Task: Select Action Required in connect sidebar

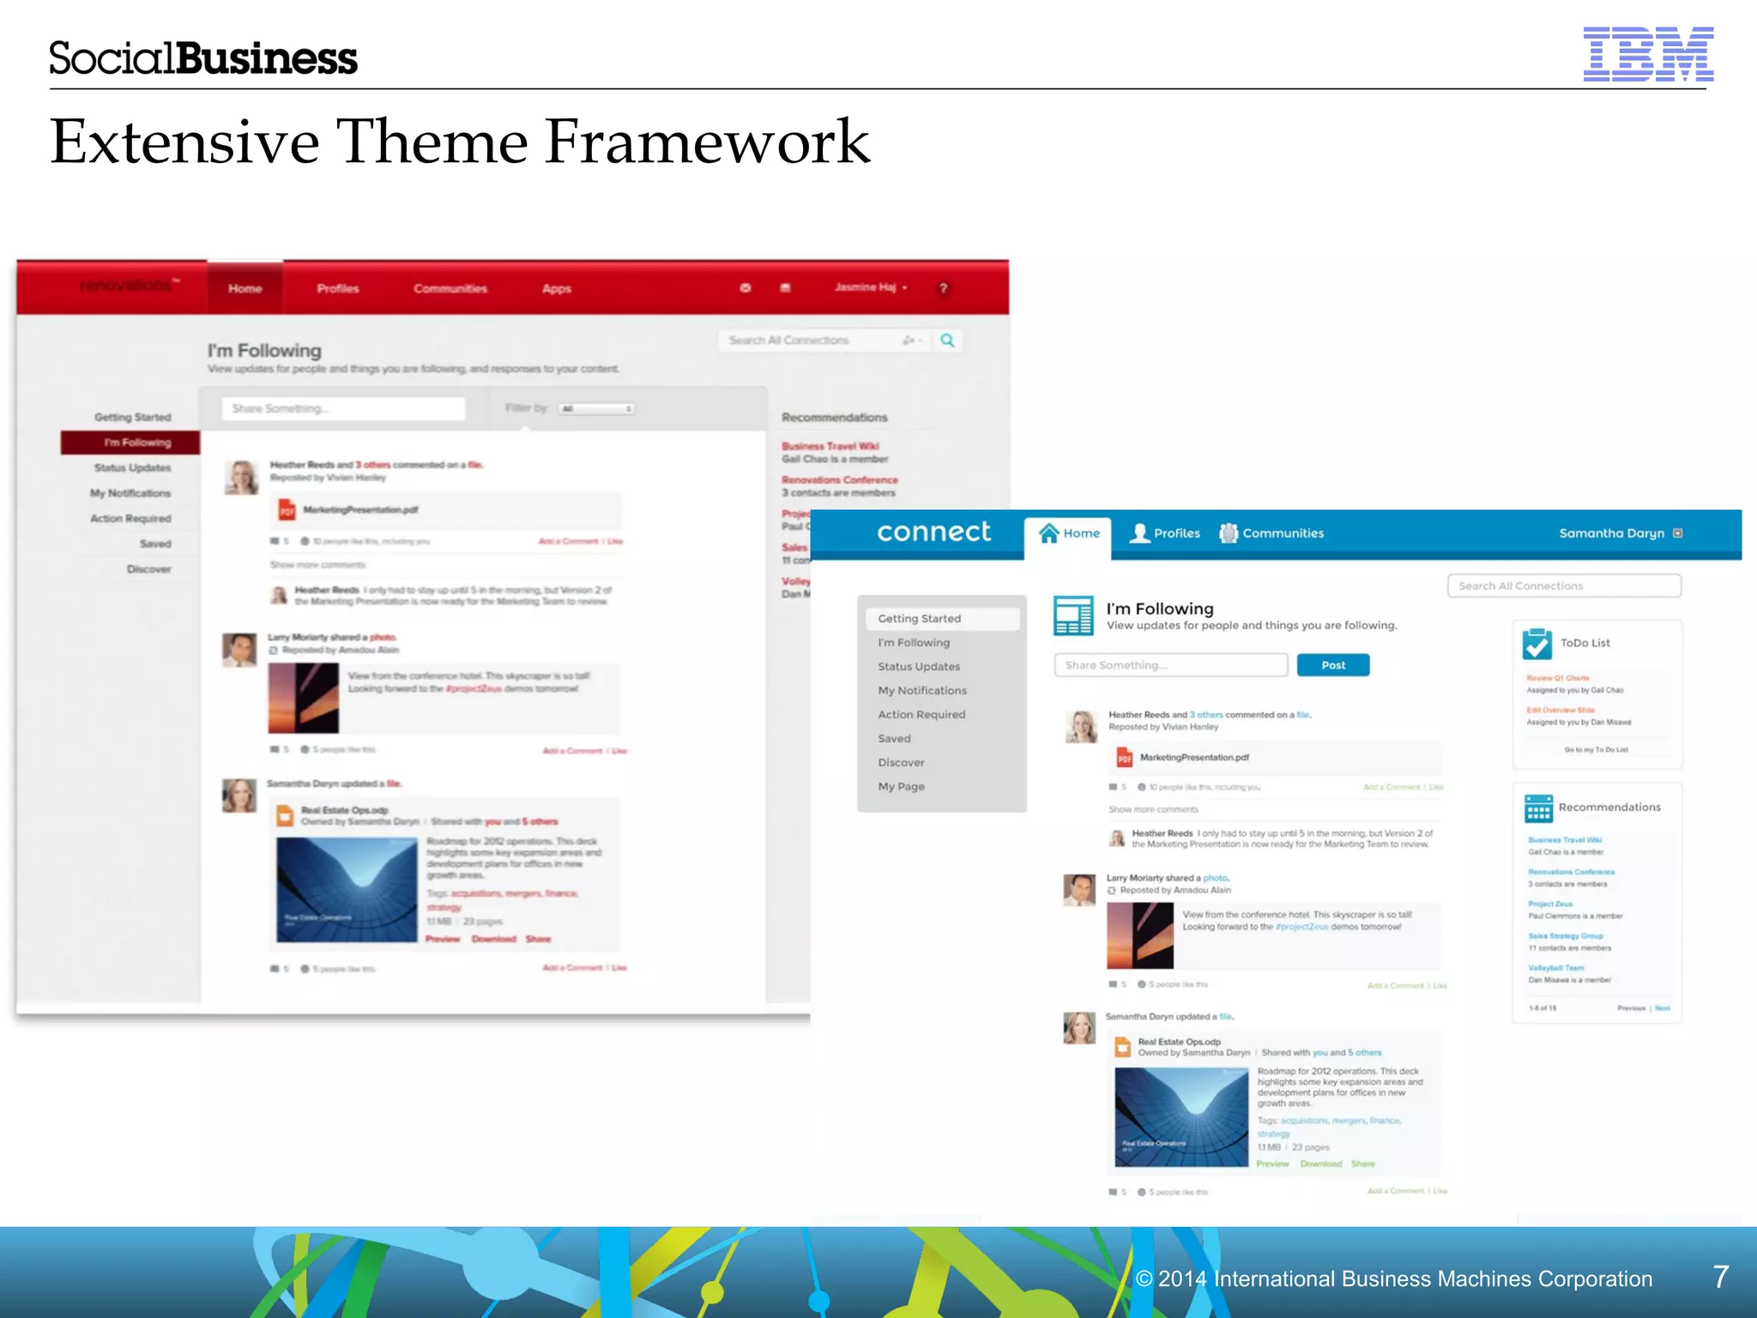Action: click(x=921, y=715)
